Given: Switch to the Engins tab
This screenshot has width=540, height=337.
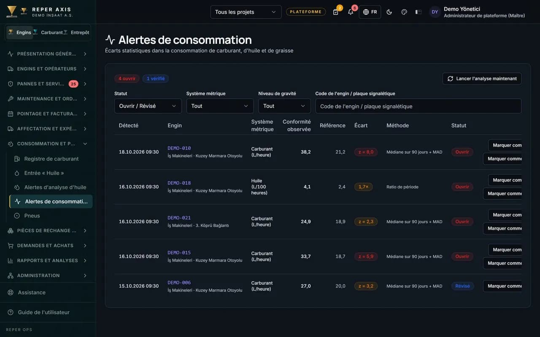Looking at the screenshot, I should click(19, 32).
